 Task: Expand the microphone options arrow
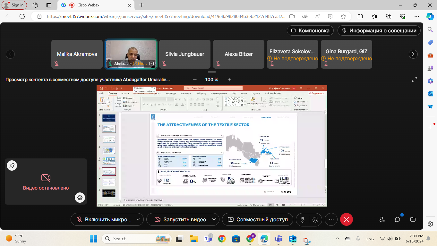[138, 219]
